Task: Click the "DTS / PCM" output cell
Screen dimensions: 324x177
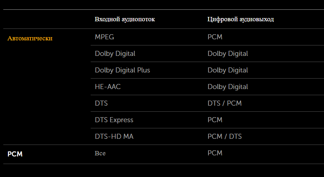Action: coord(224,103)
